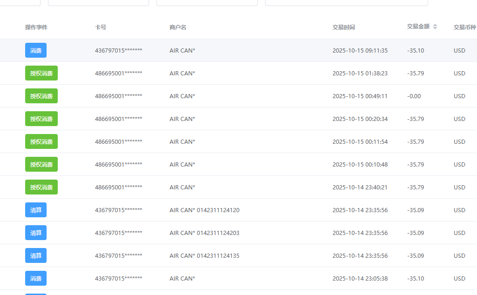Screen dimensions: 477x295
Task: Click the 操作事件 column header
Action: coord(36,27)
